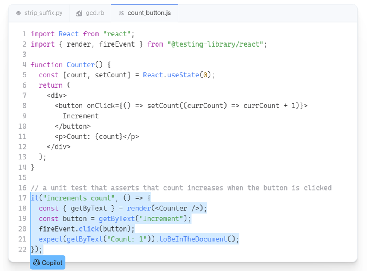This screenshot has width=367, height=271.
Task: Click the render call on line 18
Action: click(139, 208)
